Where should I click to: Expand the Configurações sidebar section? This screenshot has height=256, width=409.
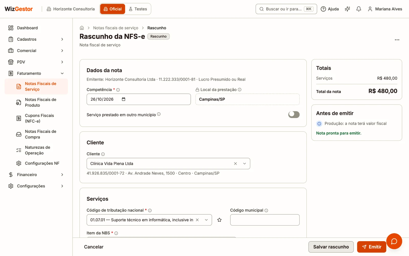point(36,186)
